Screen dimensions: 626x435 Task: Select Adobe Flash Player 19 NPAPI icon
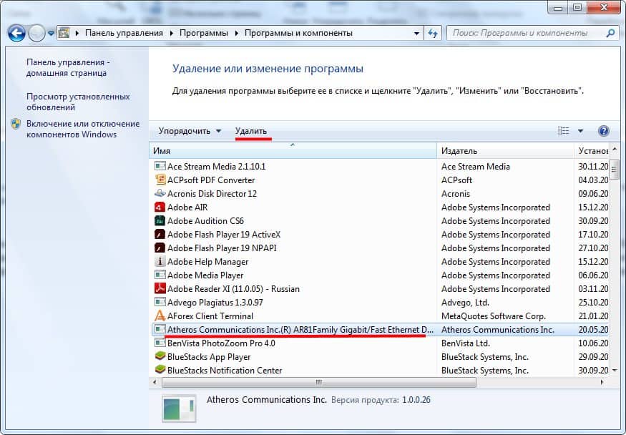pyautogui.click(x=160, y=248)
